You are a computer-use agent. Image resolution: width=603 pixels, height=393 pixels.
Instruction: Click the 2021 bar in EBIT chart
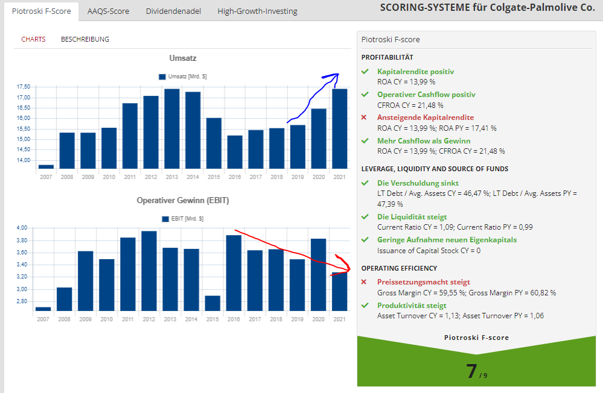340,292
